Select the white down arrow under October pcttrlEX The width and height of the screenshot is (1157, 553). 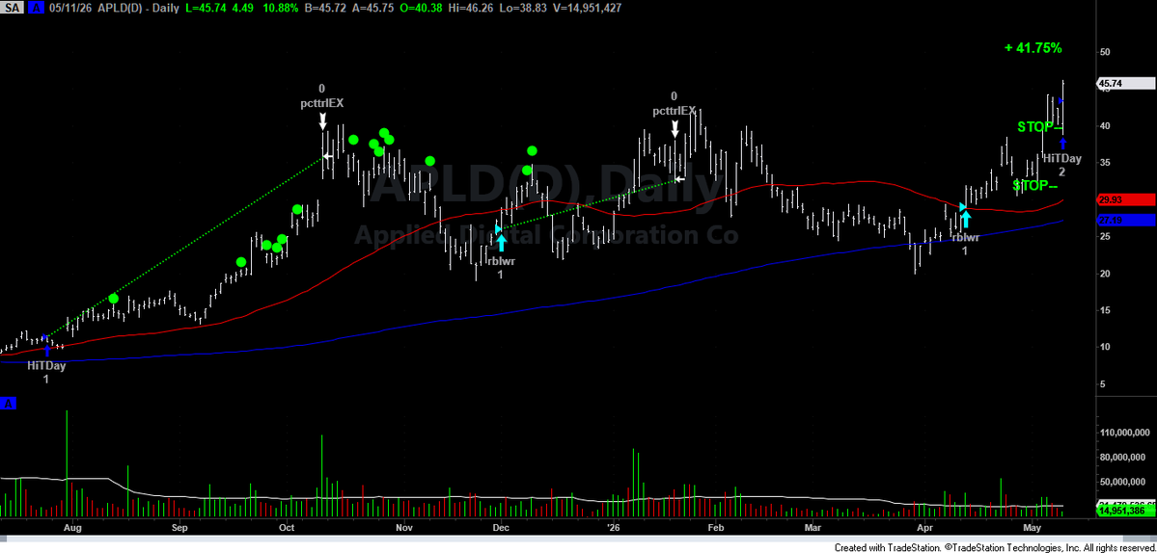click(x=322, y=120)
